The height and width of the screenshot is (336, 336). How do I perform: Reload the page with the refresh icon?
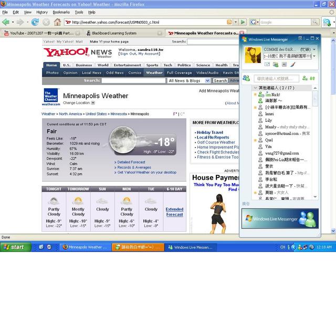click(x=35, y=22)
